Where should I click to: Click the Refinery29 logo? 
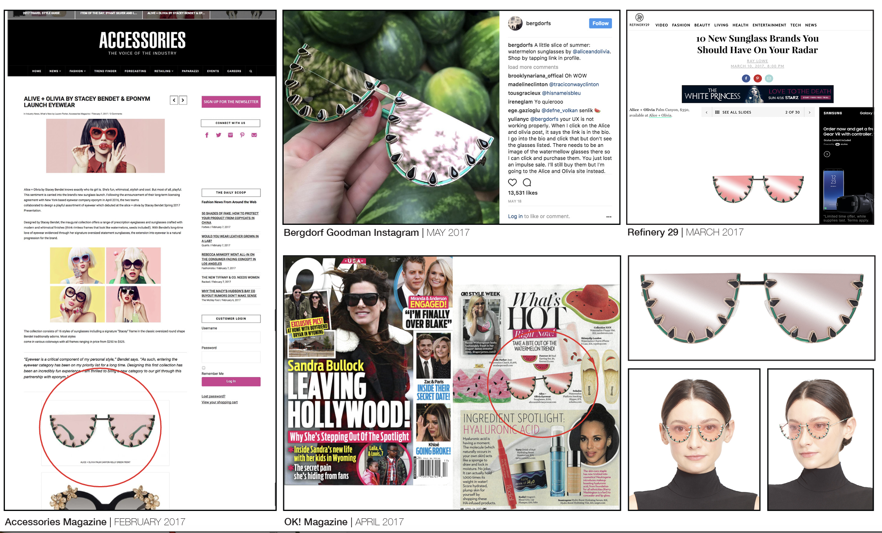point(640,19)
